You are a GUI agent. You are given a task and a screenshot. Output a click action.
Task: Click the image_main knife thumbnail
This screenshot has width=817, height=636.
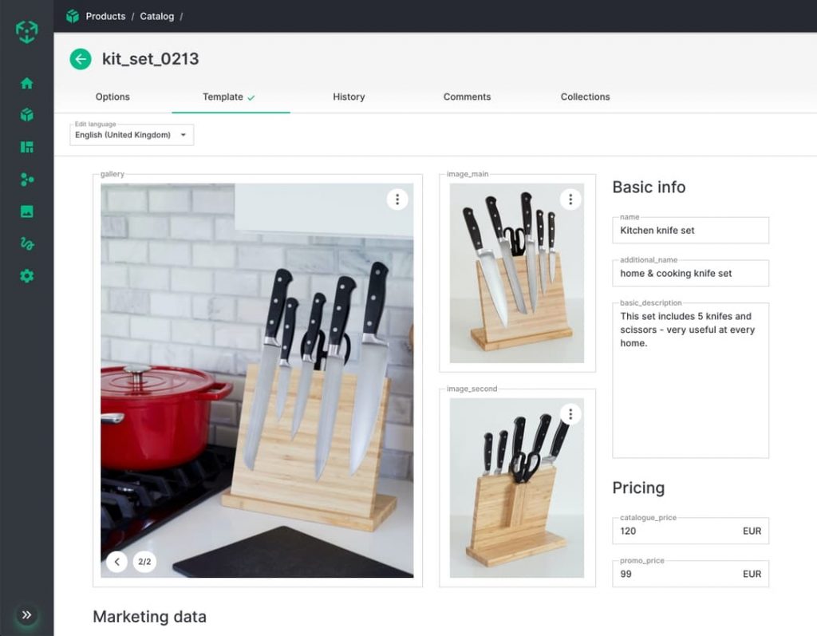[x=517, y=273]
